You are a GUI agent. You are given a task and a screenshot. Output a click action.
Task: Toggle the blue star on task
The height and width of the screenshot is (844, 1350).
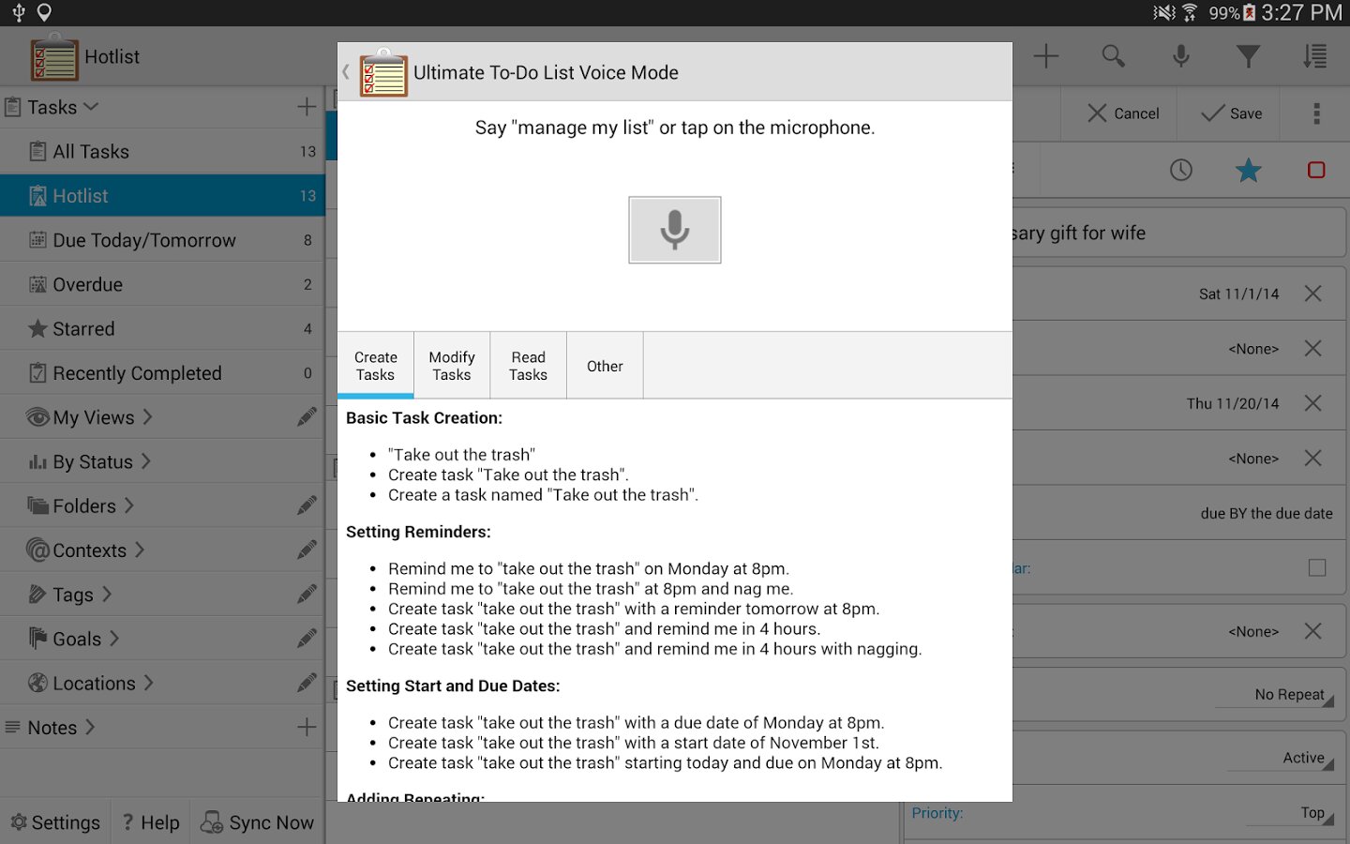point(1248,170)
